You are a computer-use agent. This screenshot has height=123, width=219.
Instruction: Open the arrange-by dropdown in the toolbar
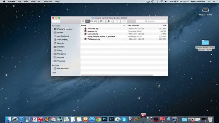102,21
